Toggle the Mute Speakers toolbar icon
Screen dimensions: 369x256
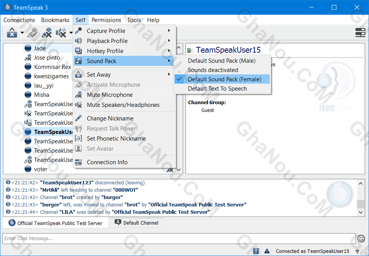(61, 33)
